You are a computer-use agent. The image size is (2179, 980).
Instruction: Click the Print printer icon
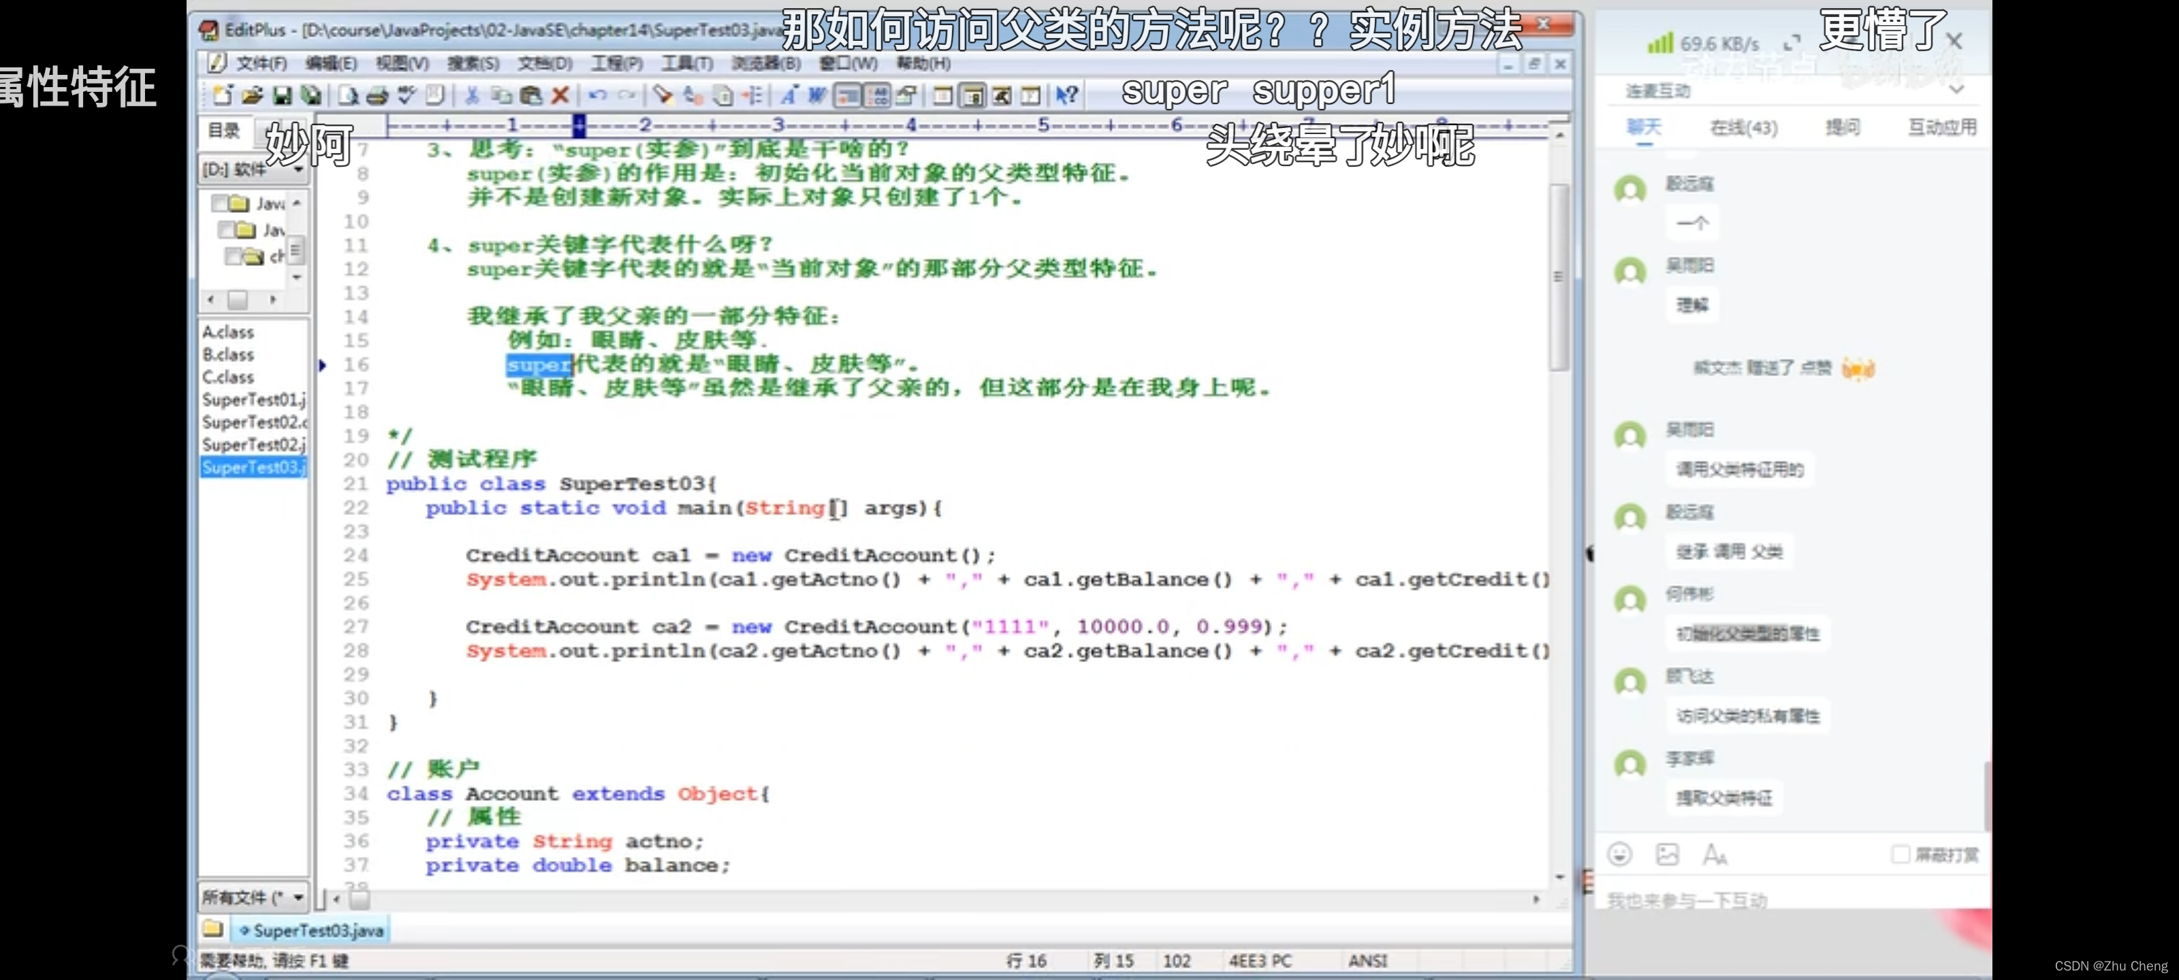tap(377, 95)
